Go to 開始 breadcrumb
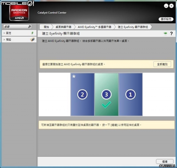Image resolution: width=177 pixels, height=168 pixels. click(46, 27)
